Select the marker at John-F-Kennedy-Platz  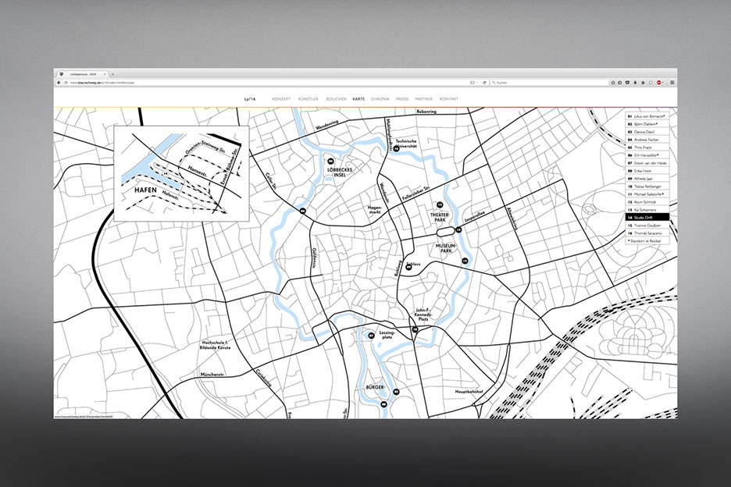415,330
